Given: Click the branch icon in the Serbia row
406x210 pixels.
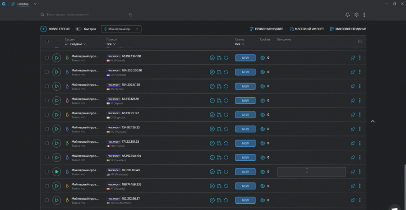Looking at the screenshot, I should (x=219, y=86).
